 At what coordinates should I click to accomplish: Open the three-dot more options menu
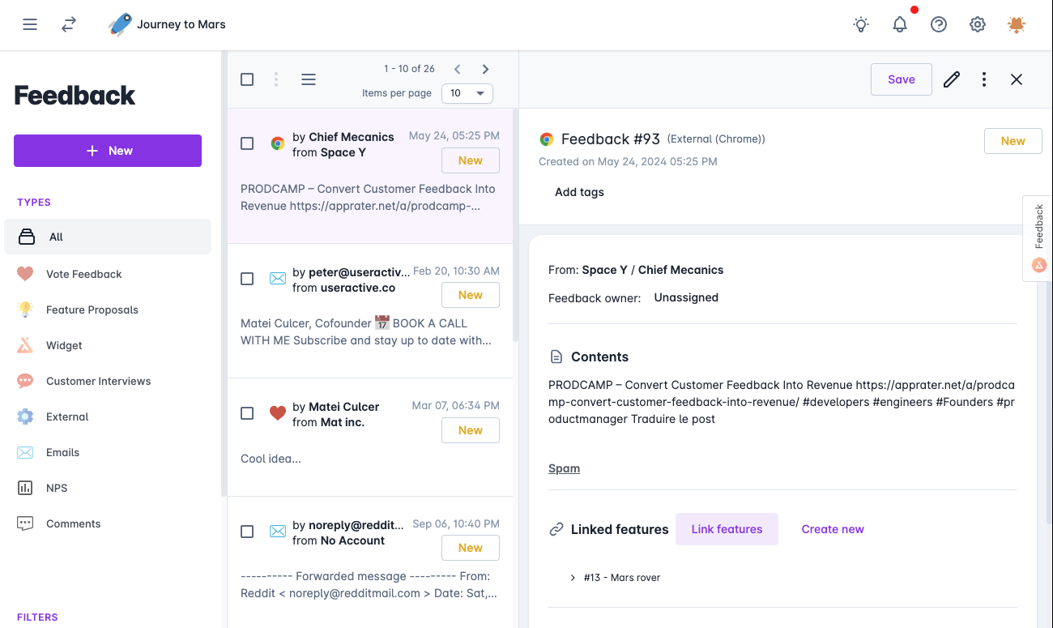[984, 79]
